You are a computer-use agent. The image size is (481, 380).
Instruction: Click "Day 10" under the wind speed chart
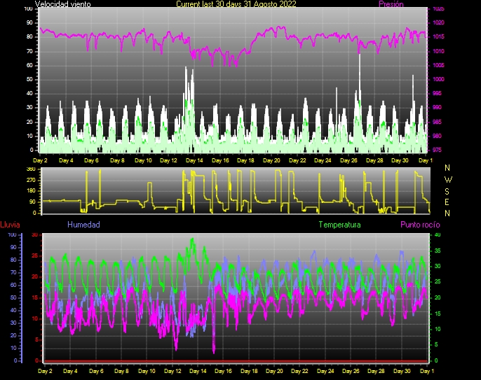(143, 160)
